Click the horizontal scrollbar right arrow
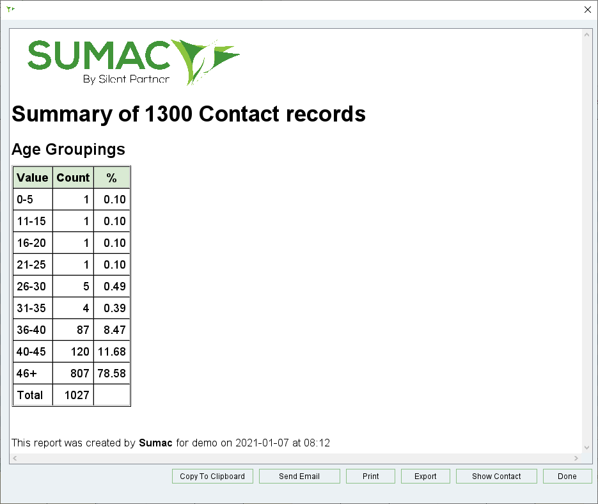This screenshot has width=598, height=504. coord(576,458)
